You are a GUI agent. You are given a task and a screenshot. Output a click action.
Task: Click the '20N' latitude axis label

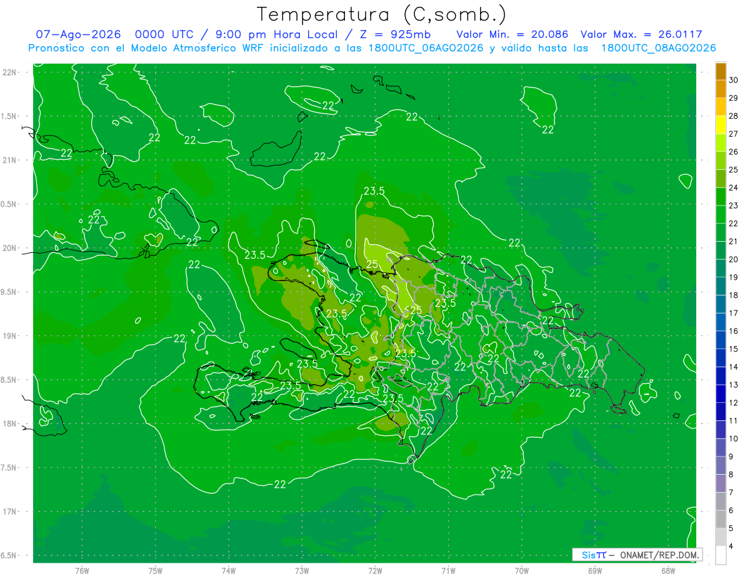[10, 248]
